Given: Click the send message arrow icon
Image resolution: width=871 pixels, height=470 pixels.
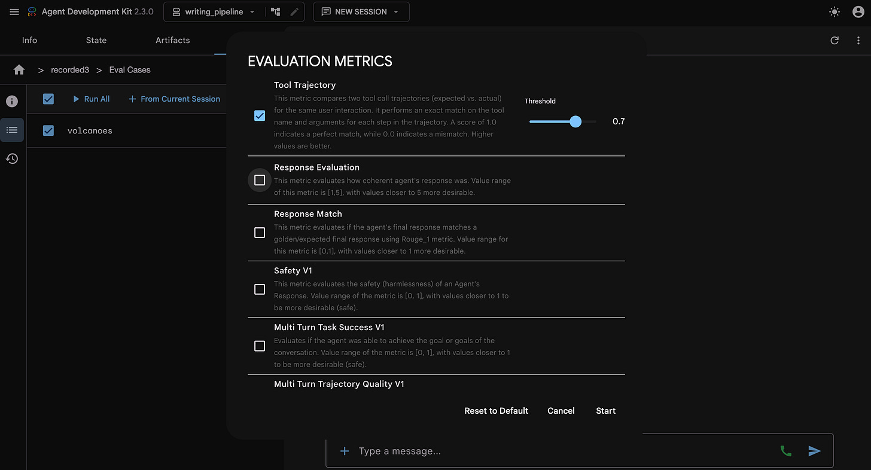Looking at the screenshot, I should click(x=815, y=451).
